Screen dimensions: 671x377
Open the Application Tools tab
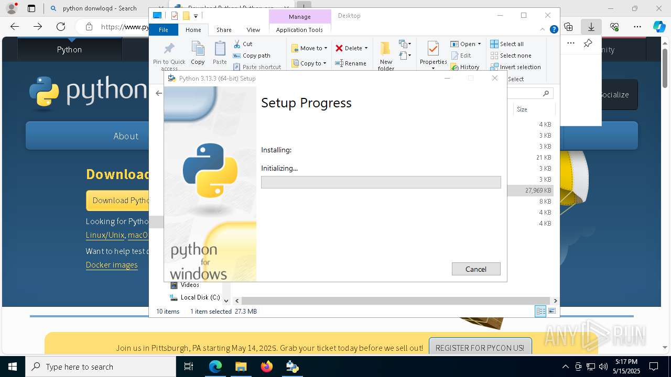coord(299,30)
